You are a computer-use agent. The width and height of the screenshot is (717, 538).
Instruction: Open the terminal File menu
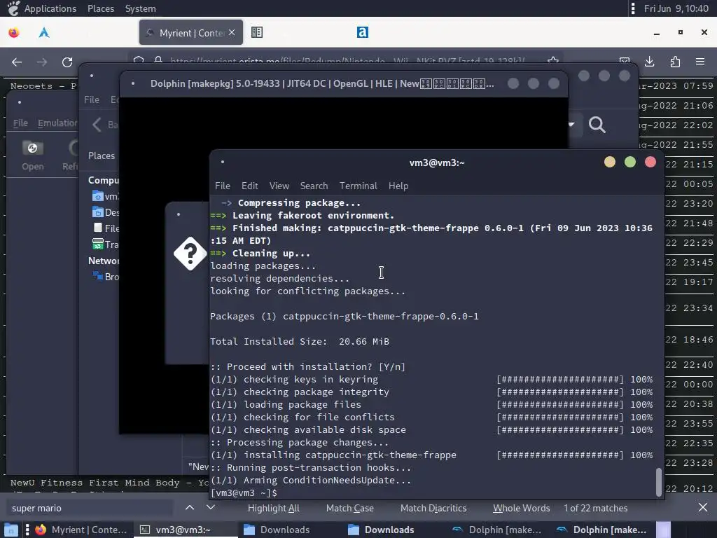pyautogui.click(x=222, y=186)
